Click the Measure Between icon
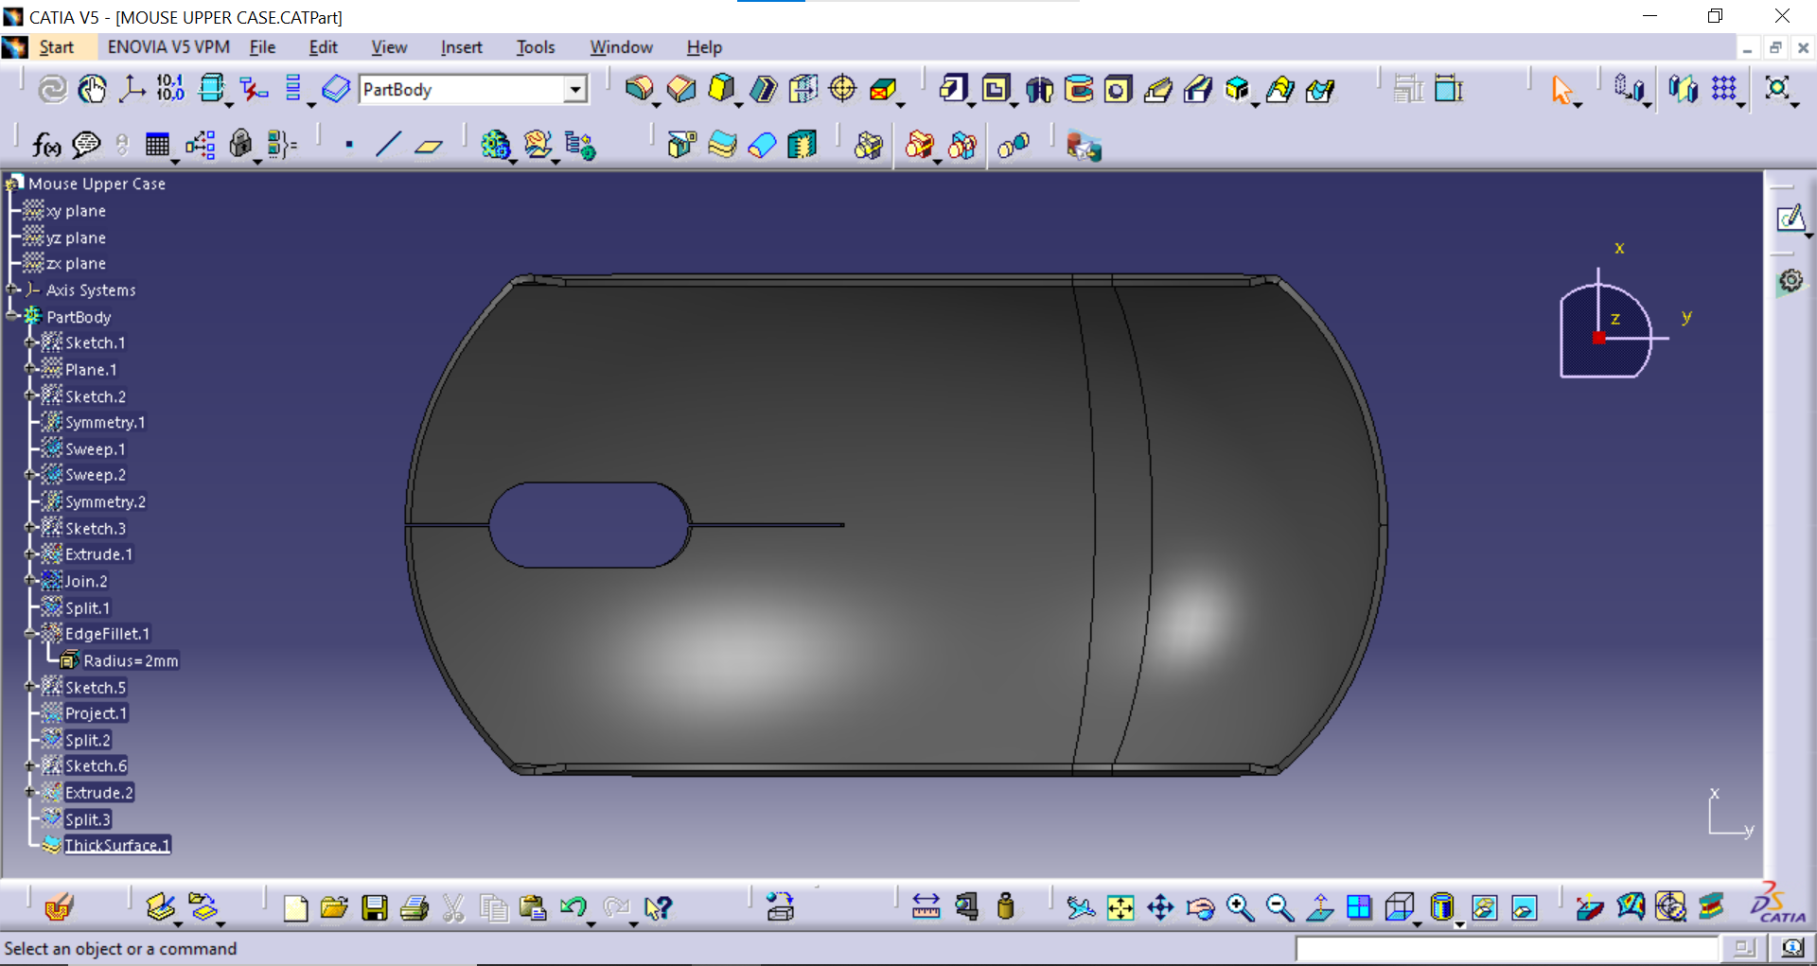Image resolution: width=1817 pixels, height=966 pixels. (926, 907)
